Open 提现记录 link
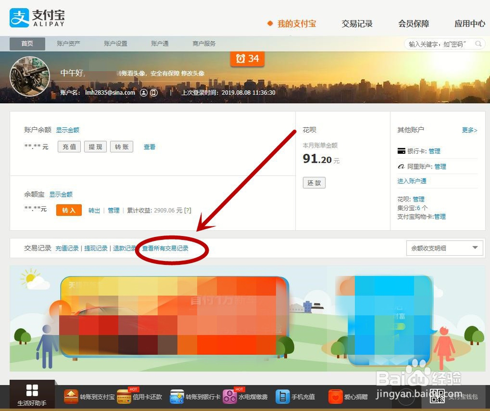This screenshot has width=490, height=411. click(x=96, y=248)
